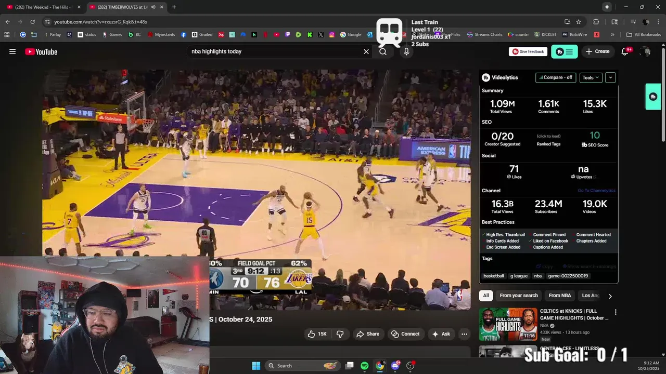Open options for Celtics at Knicks video
The width and height of the screenshot is (666, 374).
pos(616,312)
